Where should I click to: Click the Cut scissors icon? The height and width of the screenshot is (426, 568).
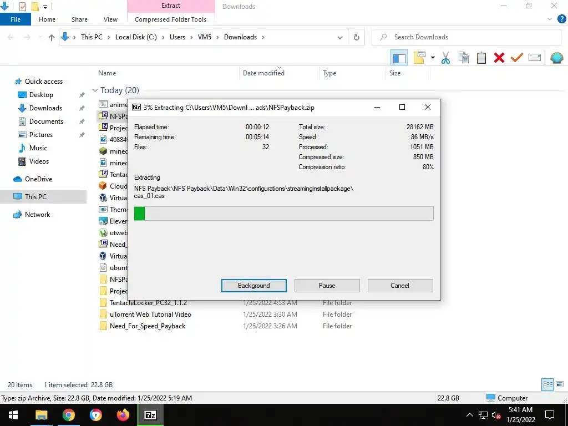(x=445, y=58)
